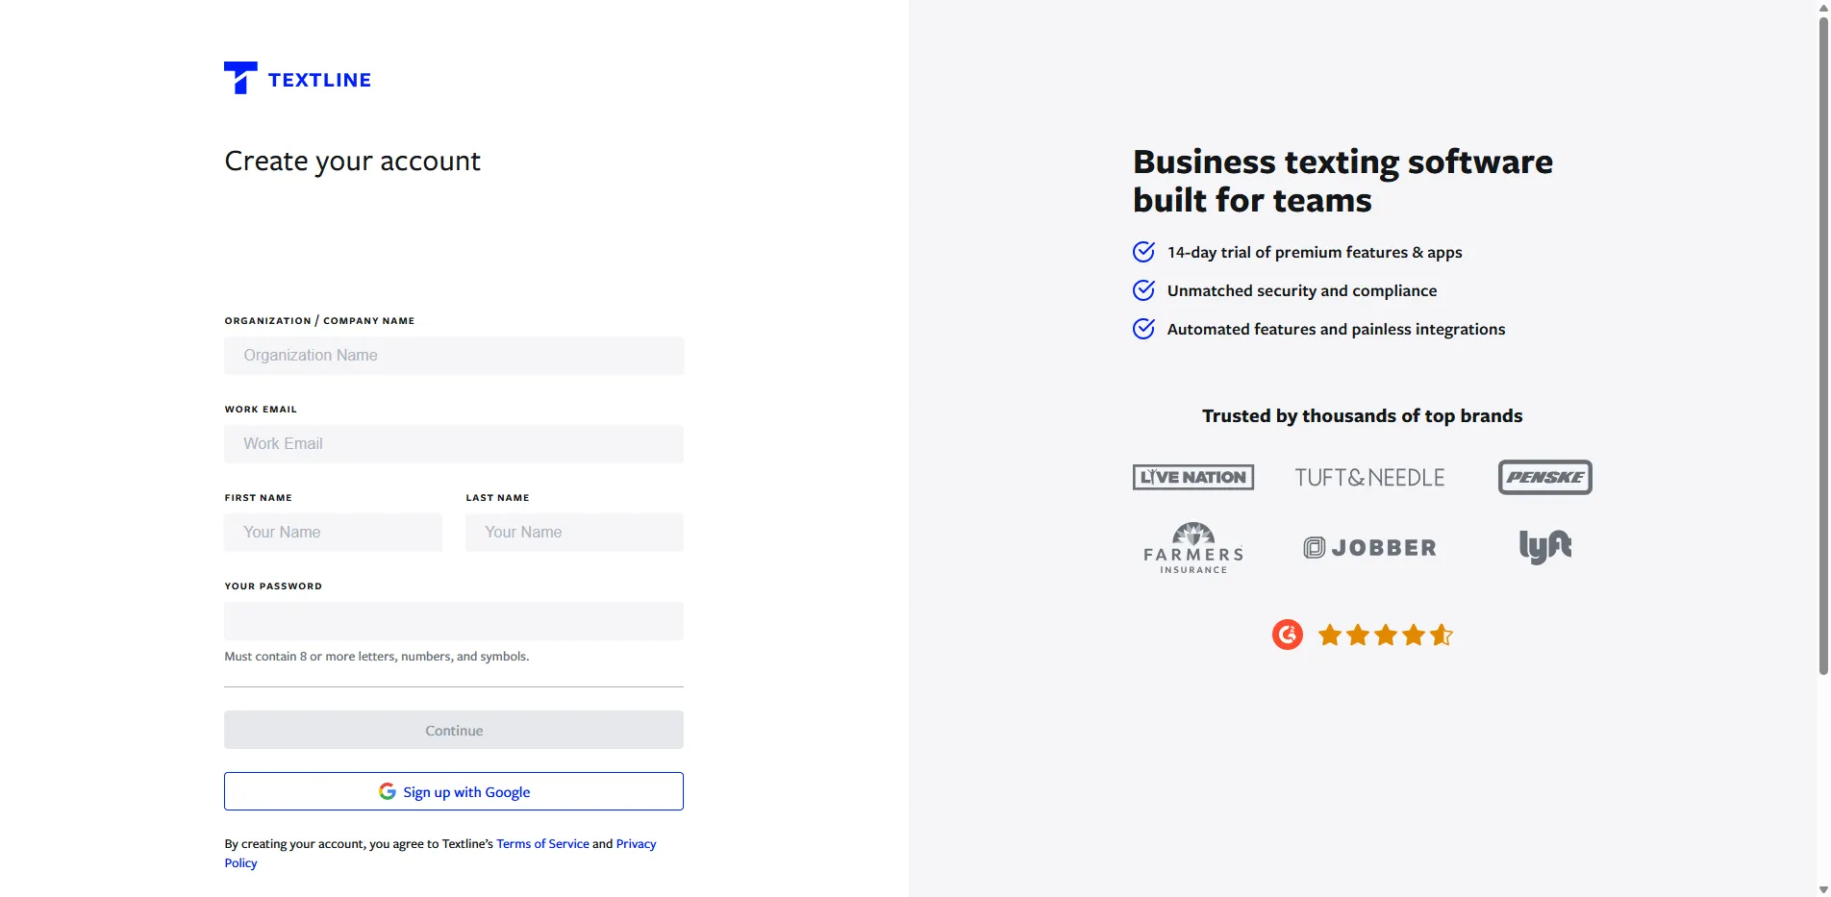The width and height of the screenshot is (1831, 897).
Task: Click the G2 rating badge icon
Action: coord(1287,635)
